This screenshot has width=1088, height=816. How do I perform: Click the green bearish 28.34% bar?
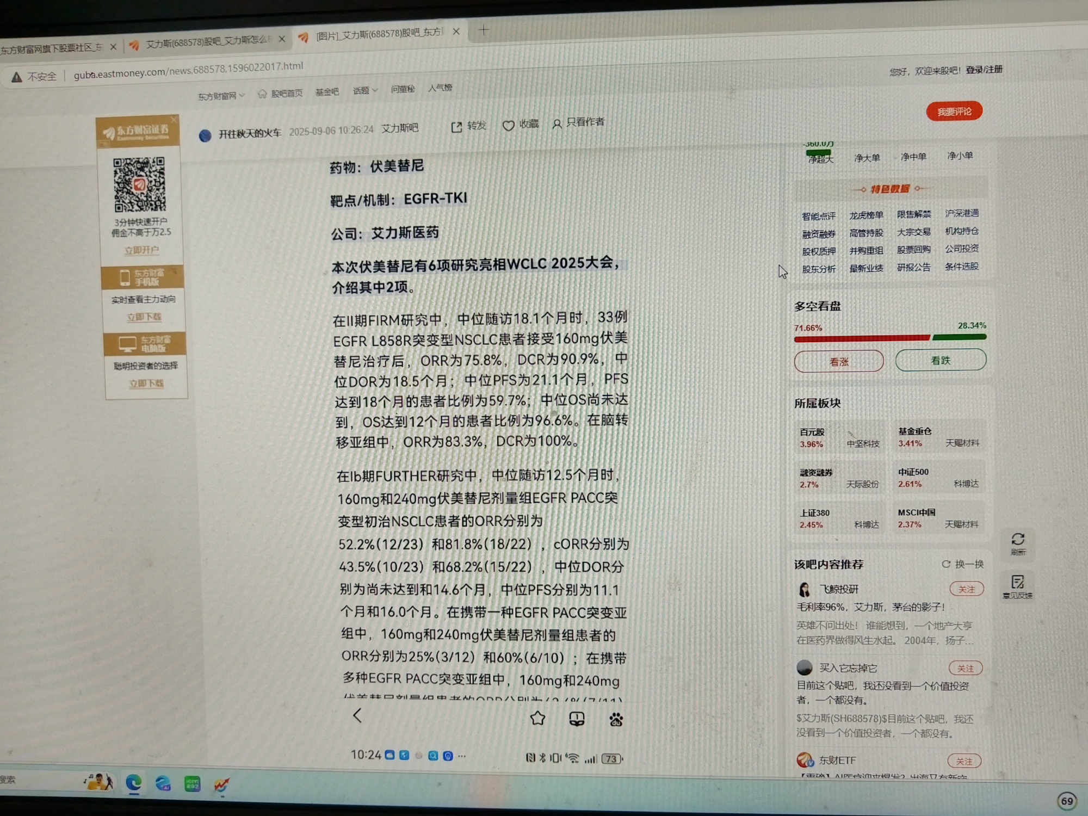959,337
